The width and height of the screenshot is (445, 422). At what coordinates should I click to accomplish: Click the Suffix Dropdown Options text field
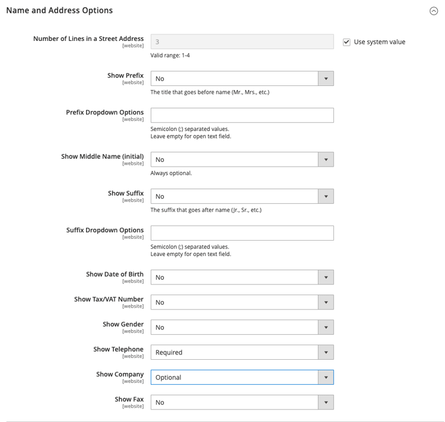[x=241, y=234]
